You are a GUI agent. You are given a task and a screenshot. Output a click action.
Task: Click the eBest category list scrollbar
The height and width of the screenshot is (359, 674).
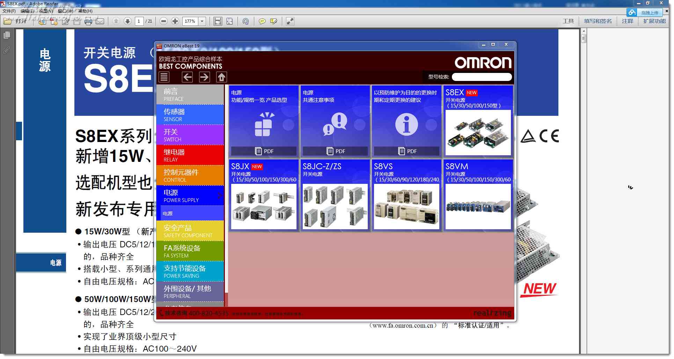point(226,188)
